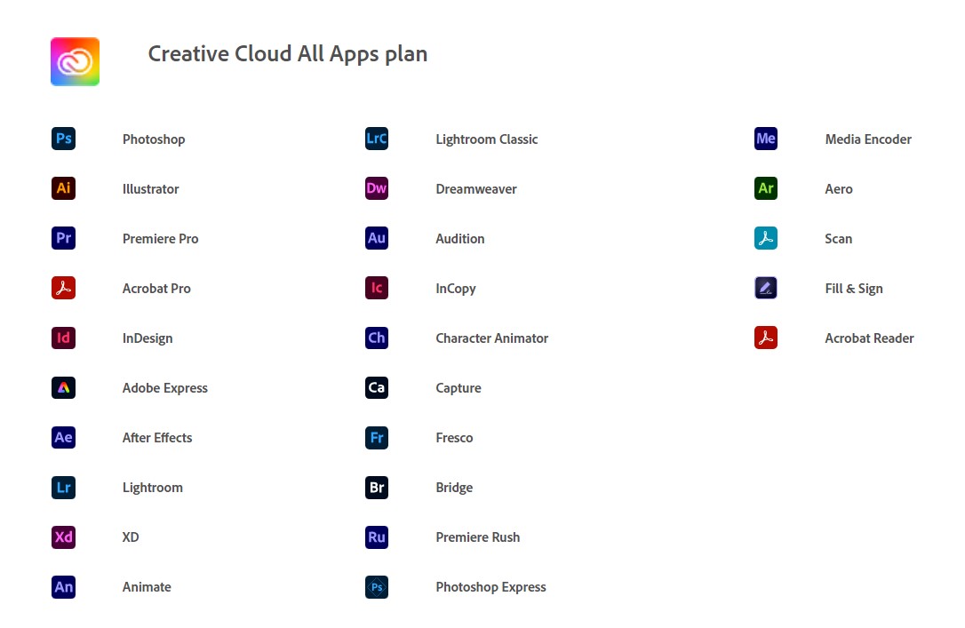This screenshot has width=965, height=628.
Task: Select the Media Encoder Me icon
Action: click(766, 139)
